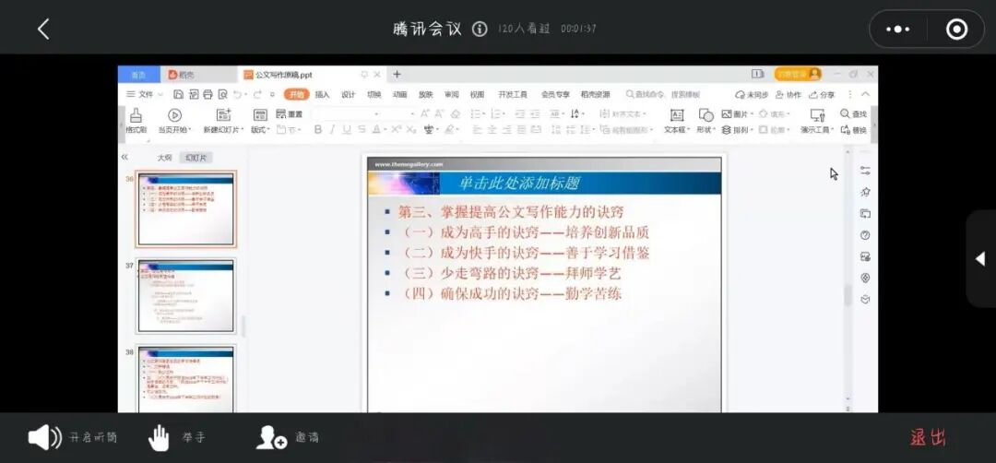Image resolution: width=996 pixels, height=463 pixels.
Task: Select slide 38 thumbnail
Action: pos(186,379)
